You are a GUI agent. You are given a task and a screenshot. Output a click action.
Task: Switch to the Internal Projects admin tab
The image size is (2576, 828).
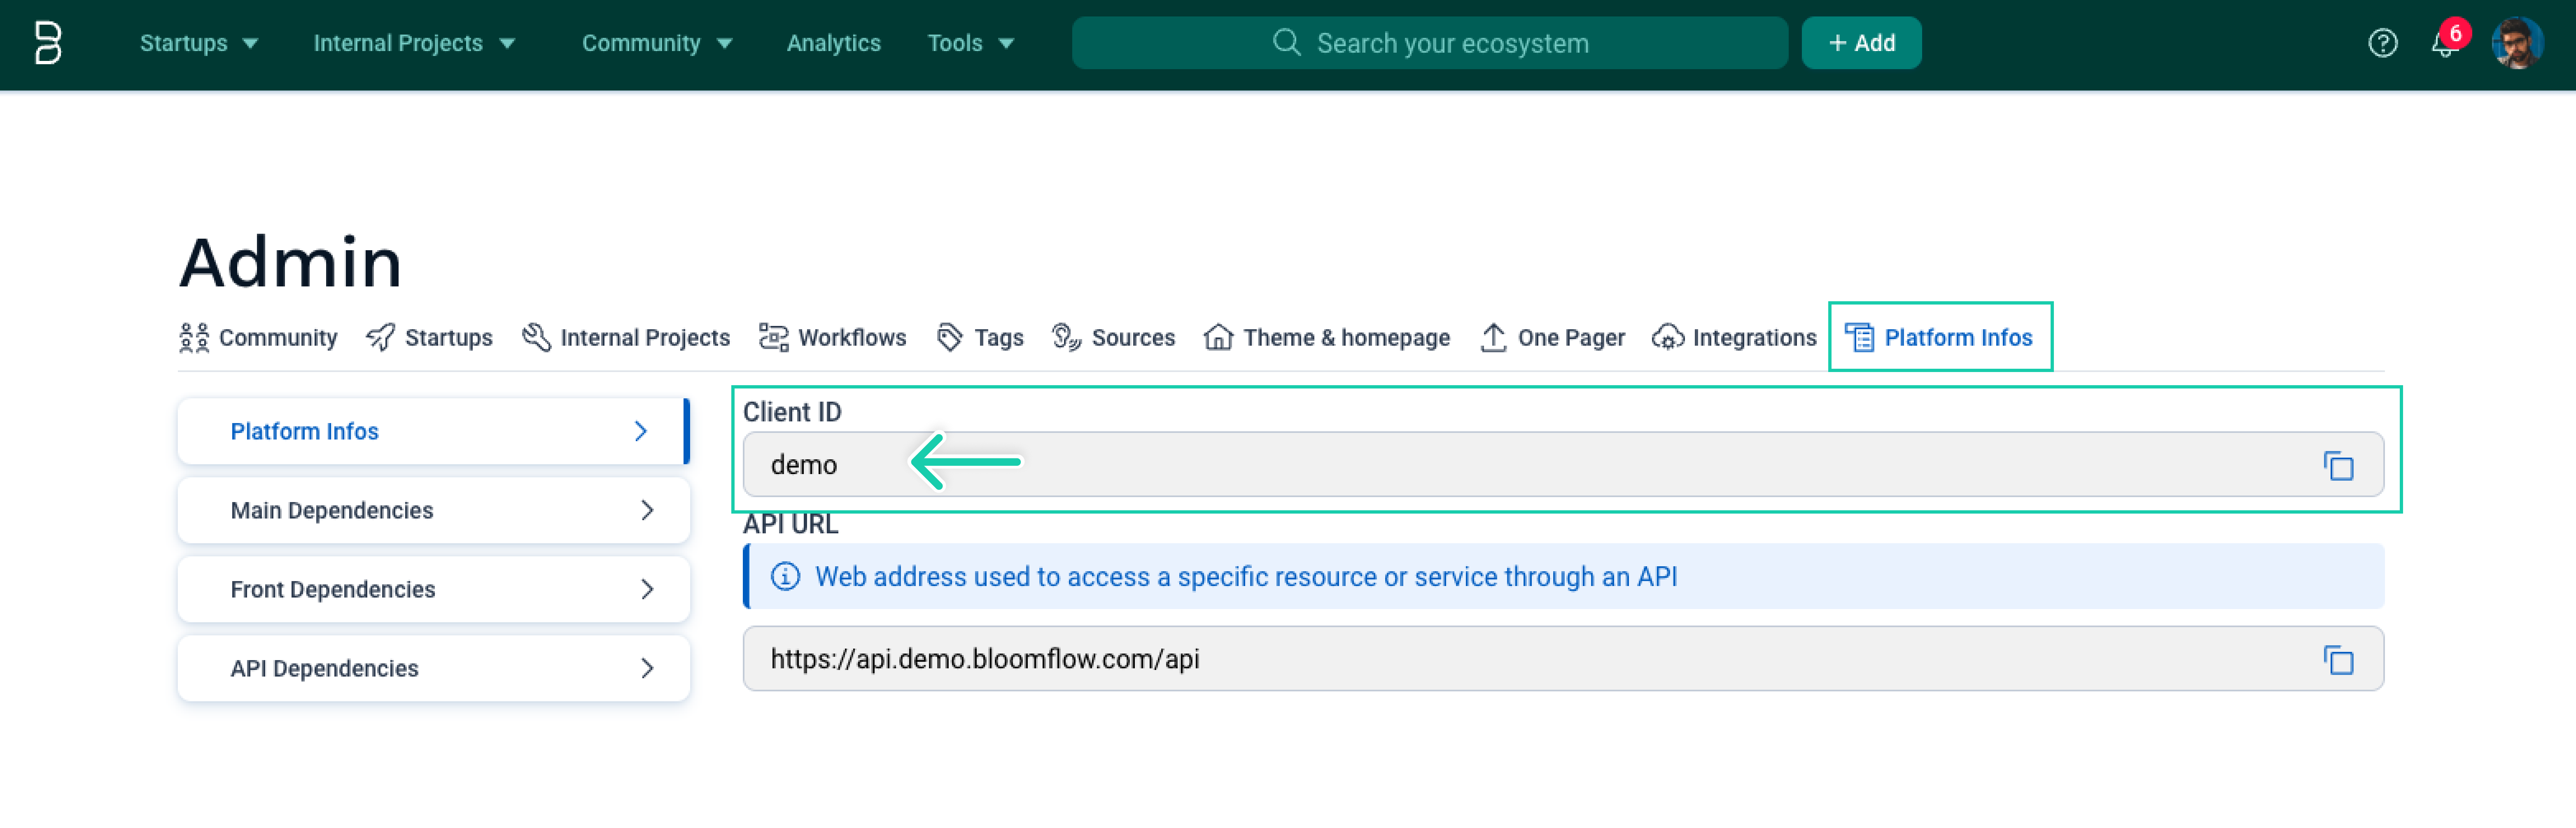tap(626, 338)
